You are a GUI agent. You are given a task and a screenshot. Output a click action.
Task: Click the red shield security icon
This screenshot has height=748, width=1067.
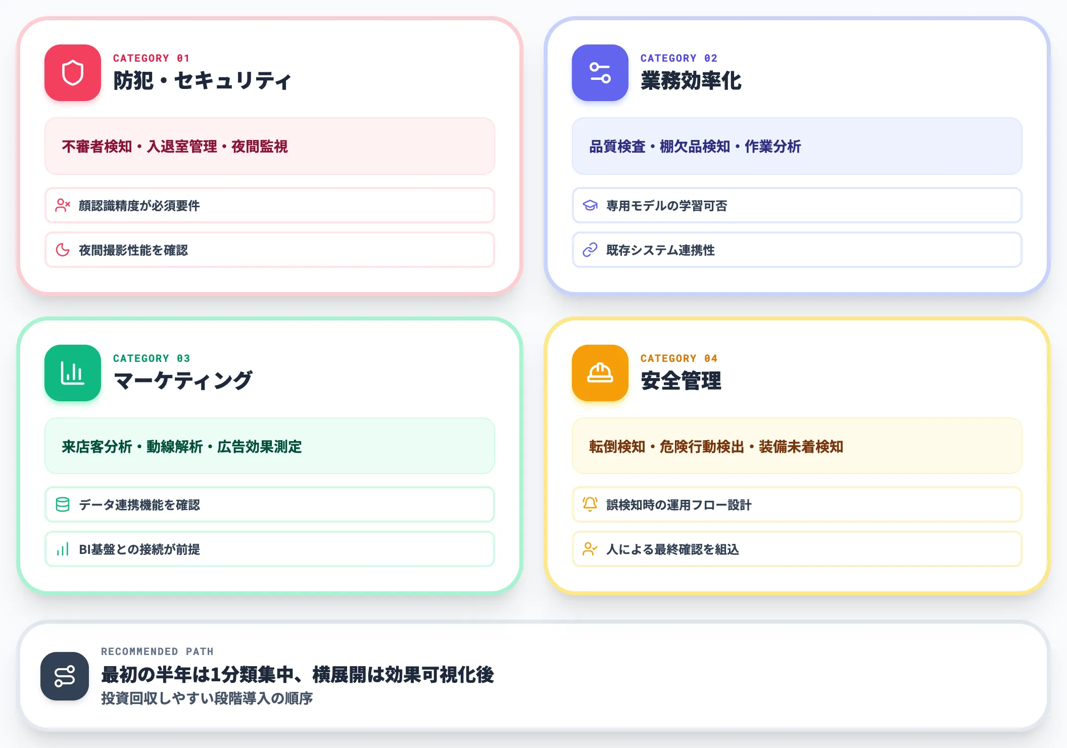click(73, 73)
